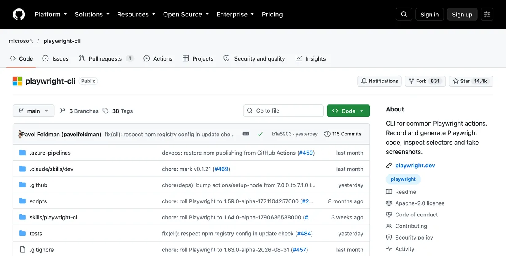
Task: Open the .github folder
Action: click(38, 185)
